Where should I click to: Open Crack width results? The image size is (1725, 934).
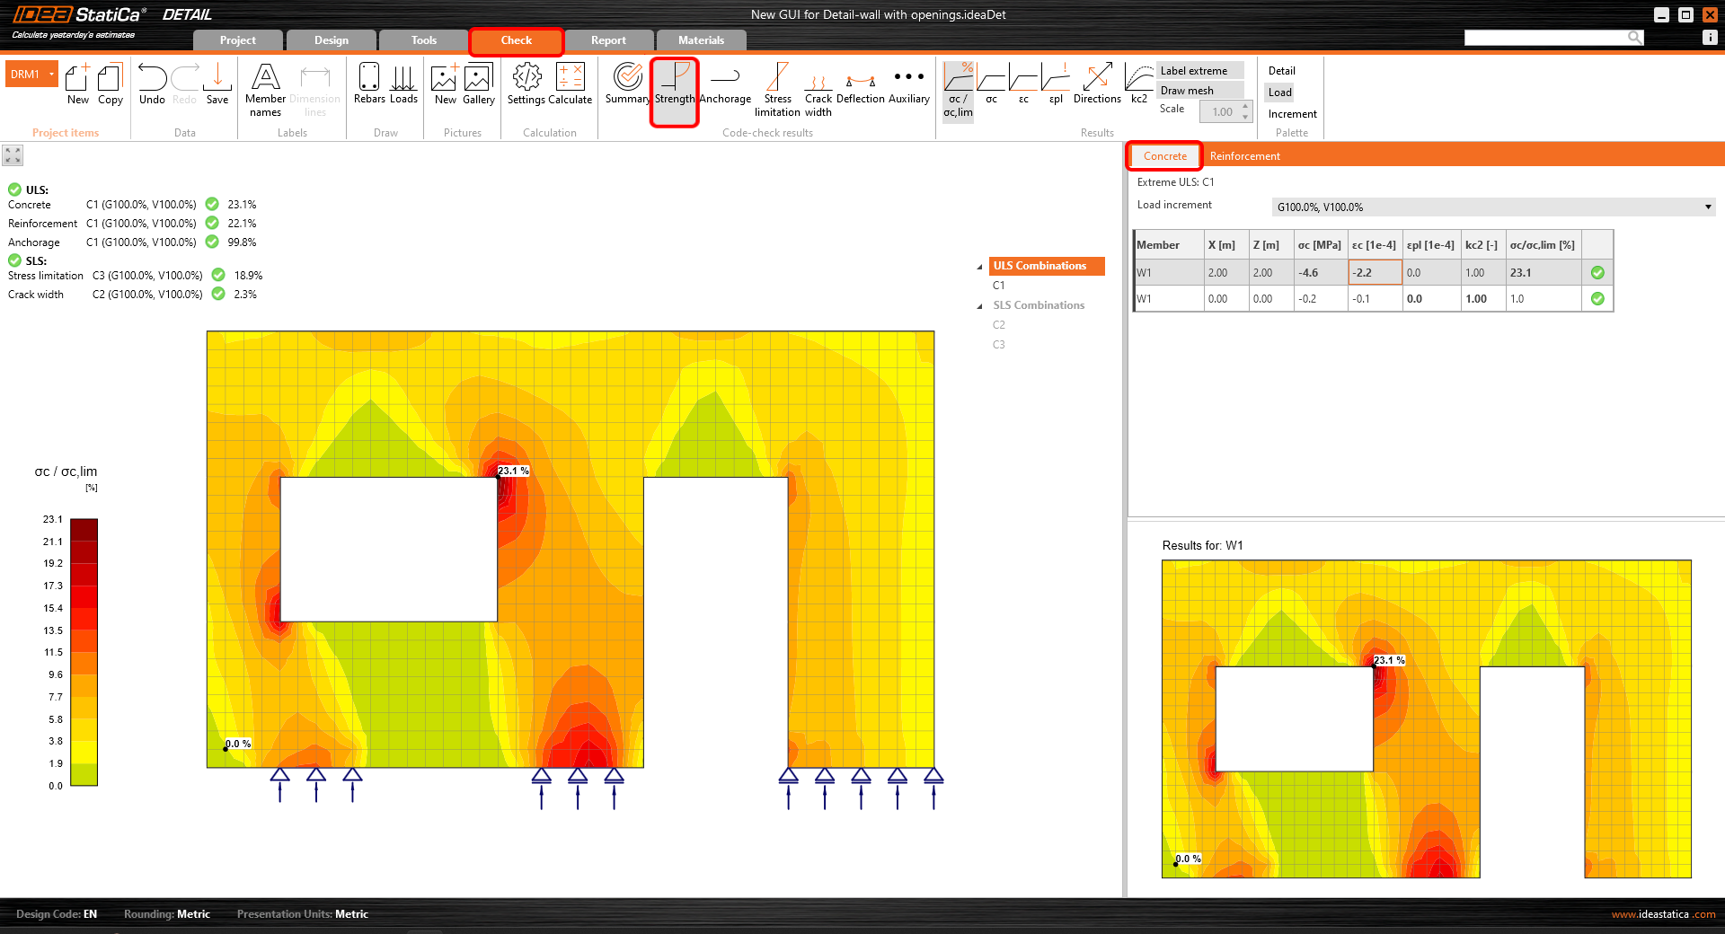(818, 88)
